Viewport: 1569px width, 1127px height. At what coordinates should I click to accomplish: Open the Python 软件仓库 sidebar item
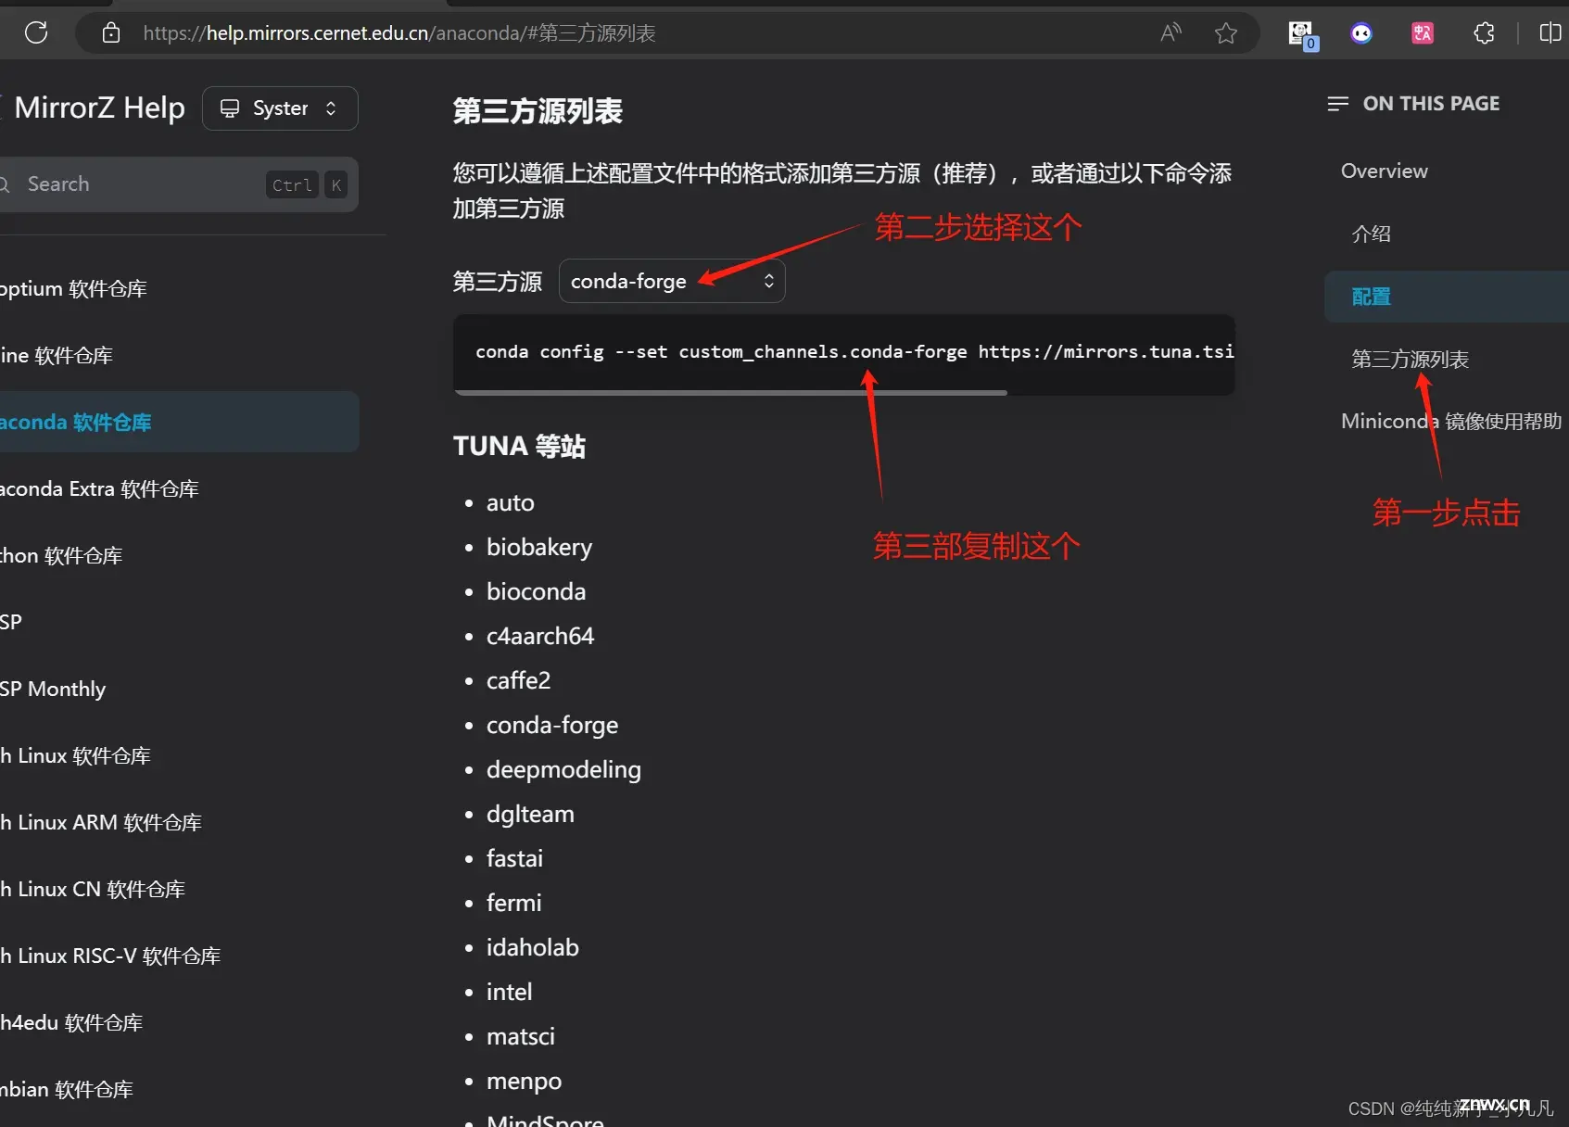61,556
